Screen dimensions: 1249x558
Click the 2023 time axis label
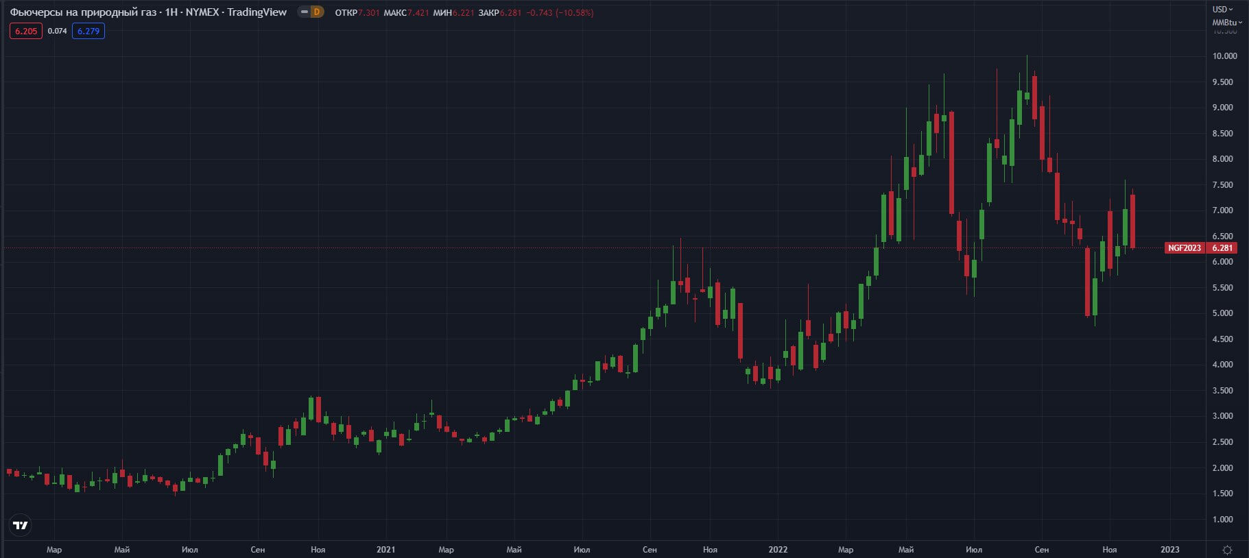click(1170, 550)
